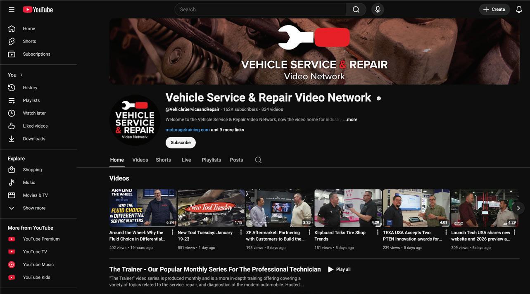Open motoragetraining.com link

point(188,130)
